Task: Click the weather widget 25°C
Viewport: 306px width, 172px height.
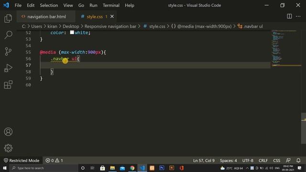Action: pos(231,168)
